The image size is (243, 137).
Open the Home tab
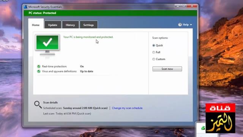coord(36,25)
